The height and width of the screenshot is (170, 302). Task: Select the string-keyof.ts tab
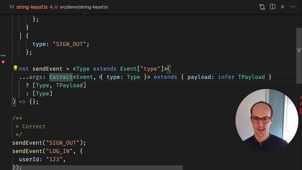[32, 7]
